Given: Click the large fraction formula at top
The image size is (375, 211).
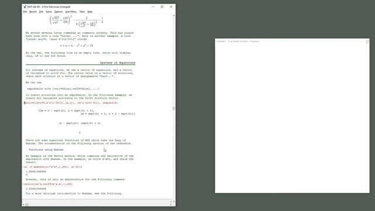Looking at the screenshot, I should tap(76, 21).
